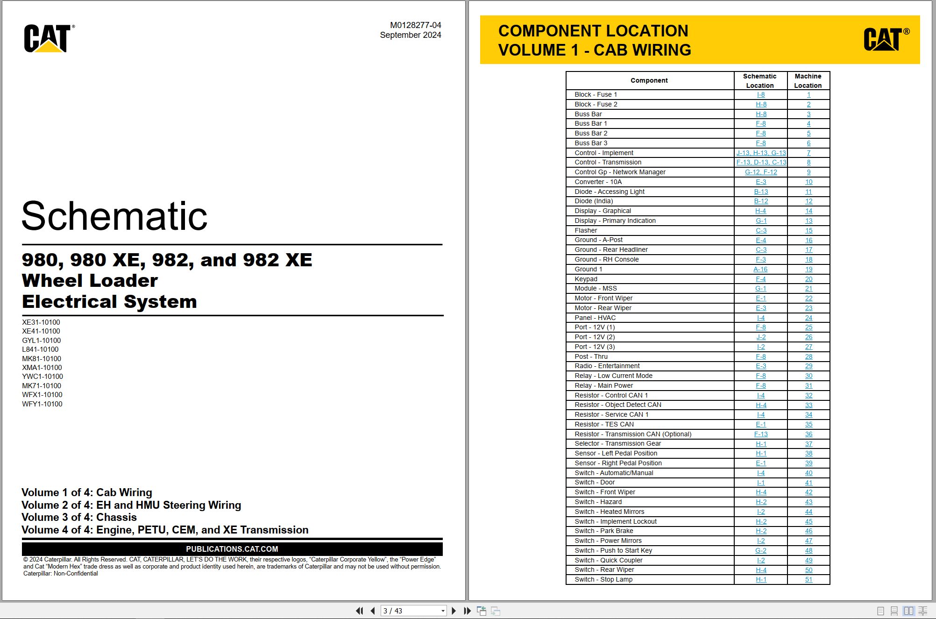This screenshot has width=936, height=619.
Task: Click the go-to-previous-view icon
Action: 482,611
